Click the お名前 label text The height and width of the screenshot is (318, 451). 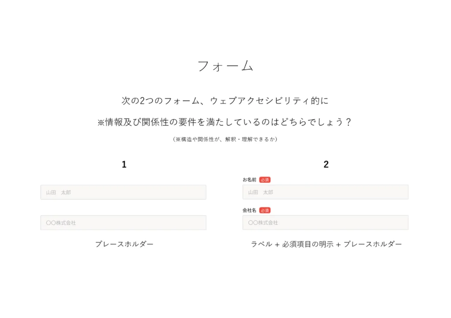coord(249,180)
